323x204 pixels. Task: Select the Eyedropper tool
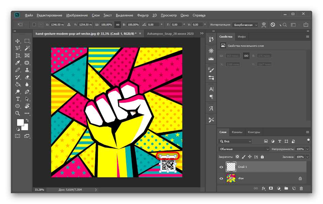17,63
